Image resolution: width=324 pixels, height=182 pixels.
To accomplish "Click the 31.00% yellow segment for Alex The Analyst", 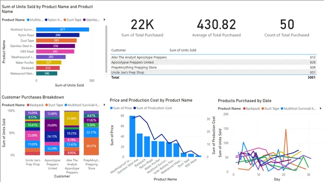I will (x=71, y=119).
